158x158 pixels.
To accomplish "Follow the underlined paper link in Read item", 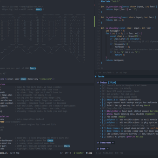I will [x=122, y=97].
